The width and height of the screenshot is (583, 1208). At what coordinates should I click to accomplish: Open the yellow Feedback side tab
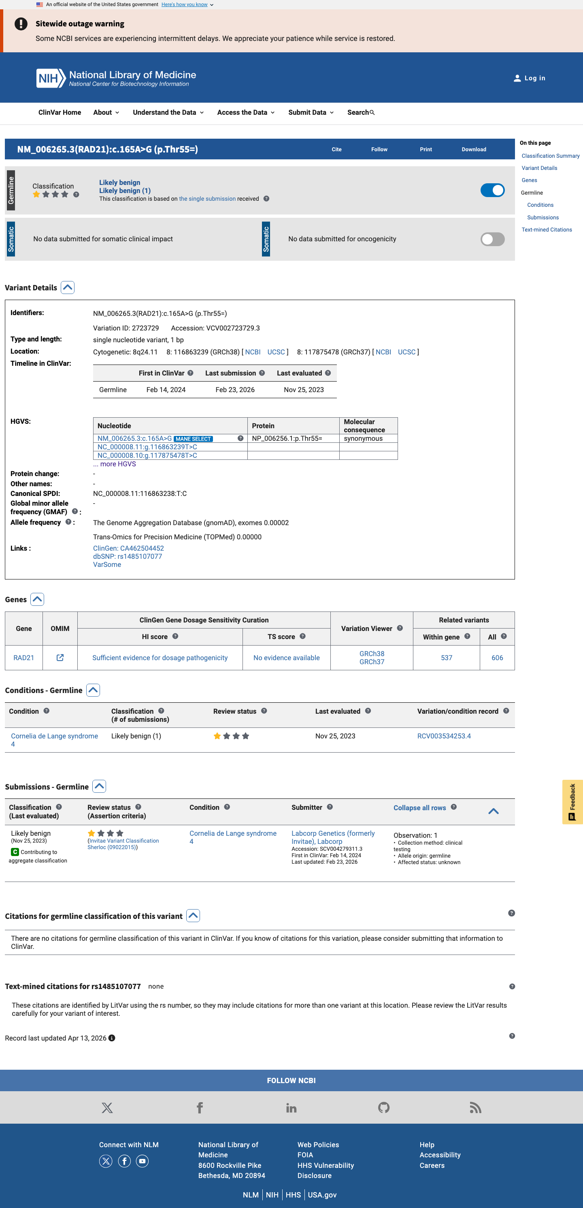[x=572, y=802]
